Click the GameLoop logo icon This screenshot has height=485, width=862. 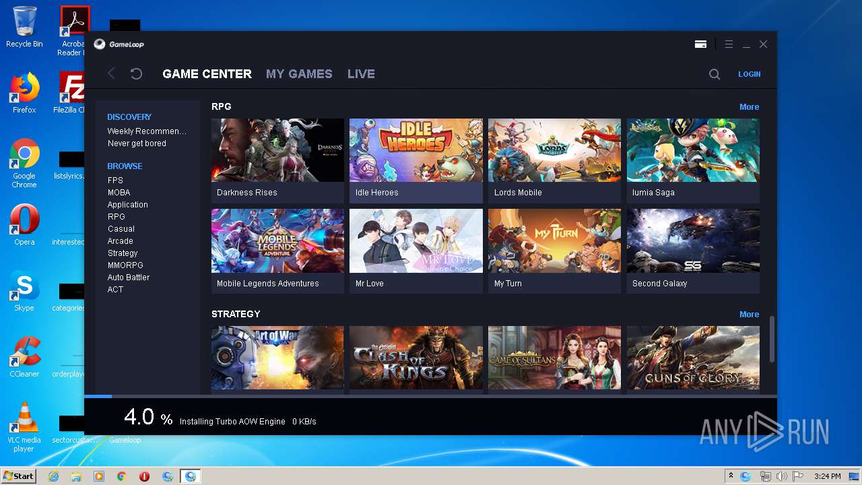pos(100,44)
